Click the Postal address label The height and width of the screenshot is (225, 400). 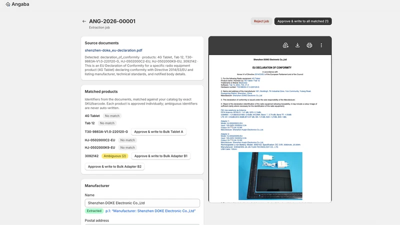coord(96,220)
